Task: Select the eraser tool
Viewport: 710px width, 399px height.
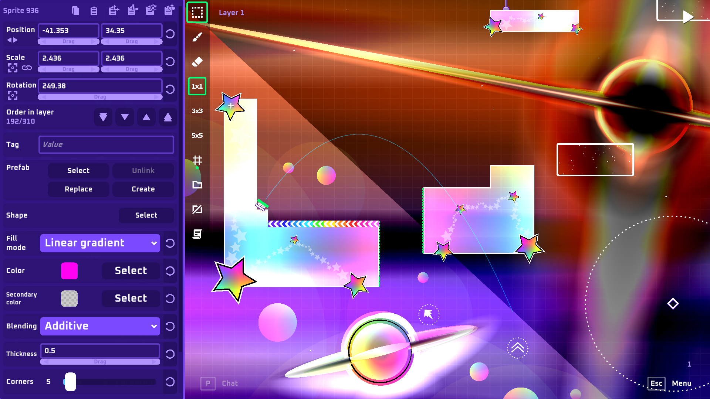Action: [x=197, y=62]
